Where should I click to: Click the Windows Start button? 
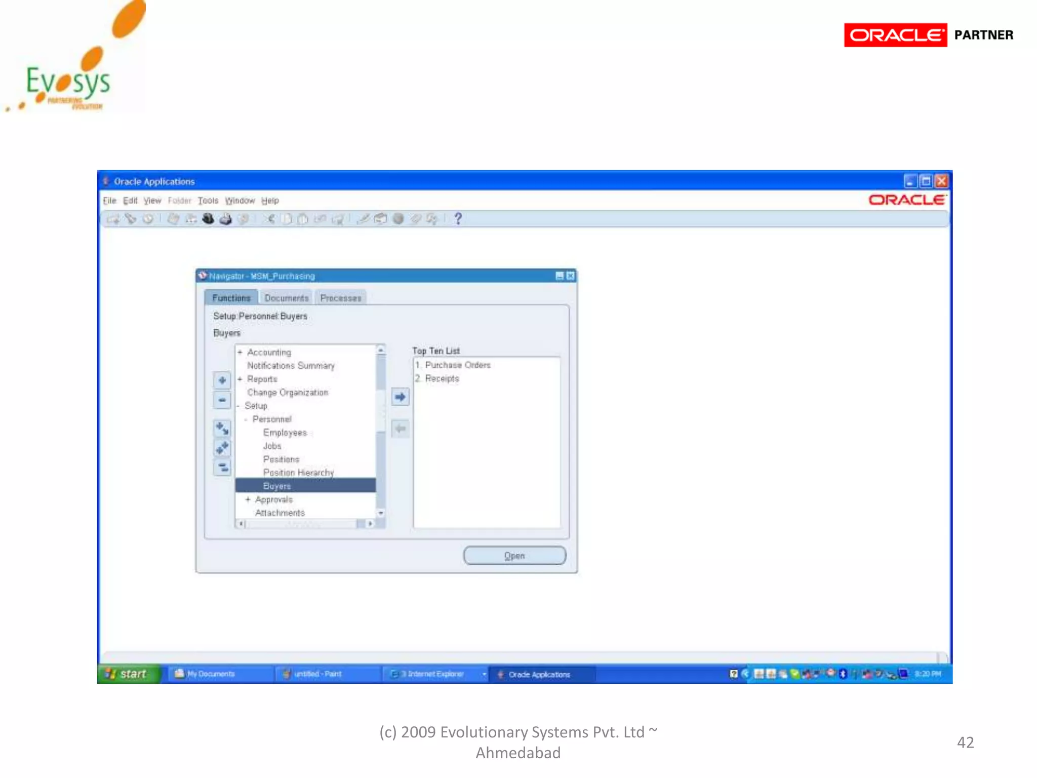(x=129, y=674)
